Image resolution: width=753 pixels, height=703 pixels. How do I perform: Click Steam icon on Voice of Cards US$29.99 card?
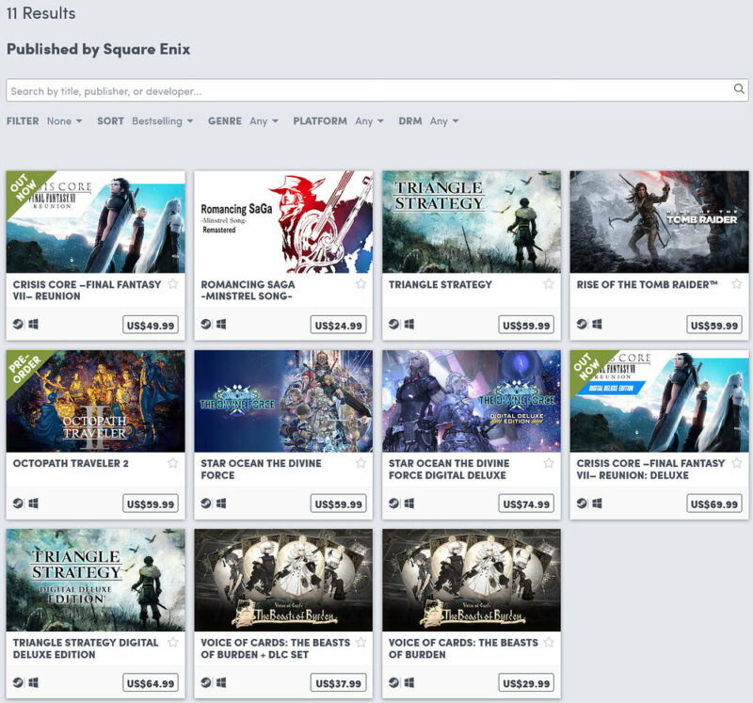click(393, 682)
